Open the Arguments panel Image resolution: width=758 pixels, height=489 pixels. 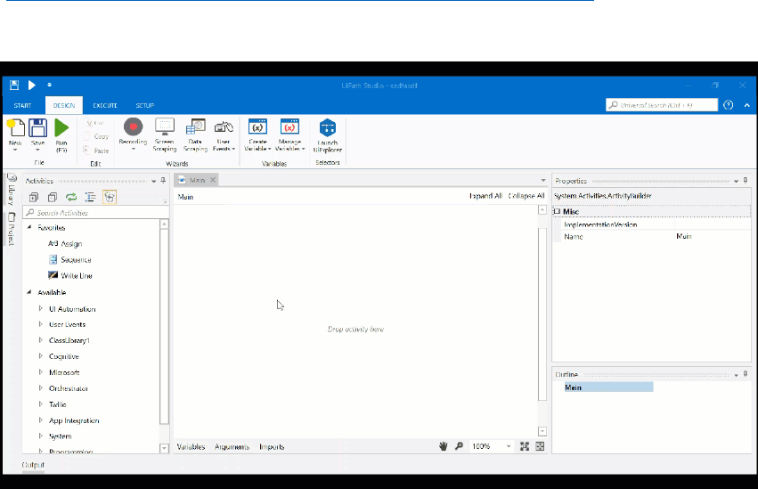coord(232,446)
